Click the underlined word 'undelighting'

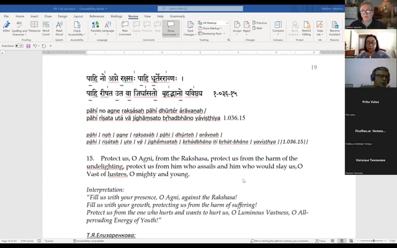[105, 167]
